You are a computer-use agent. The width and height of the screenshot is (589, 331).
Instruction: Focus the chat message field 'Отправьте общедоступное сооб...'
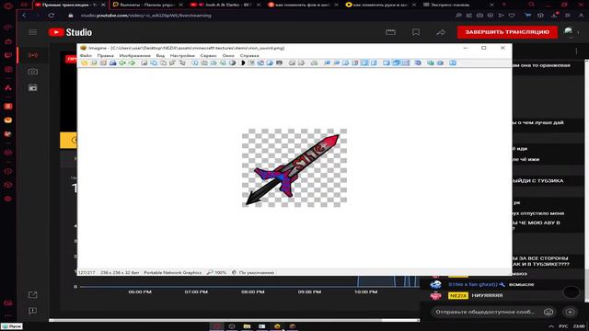[x=485, y=312]
